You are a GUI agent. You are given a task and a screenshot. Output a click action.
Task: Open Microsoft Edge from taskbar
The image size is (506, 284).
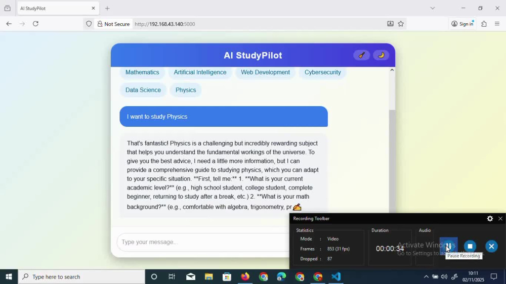[281, 276]
